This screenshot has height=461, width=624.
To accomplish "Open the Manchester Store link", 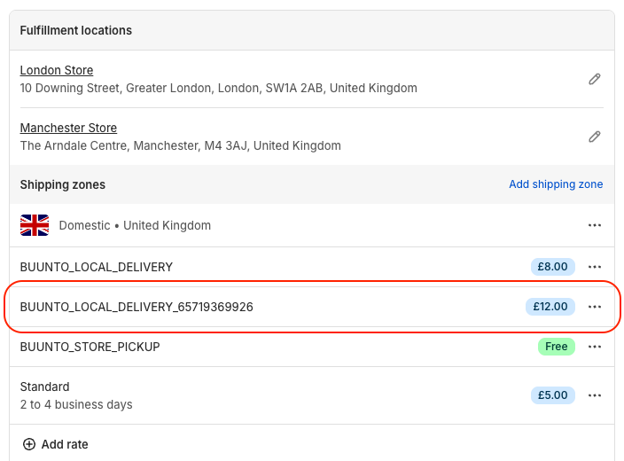I will pos(68,128).
